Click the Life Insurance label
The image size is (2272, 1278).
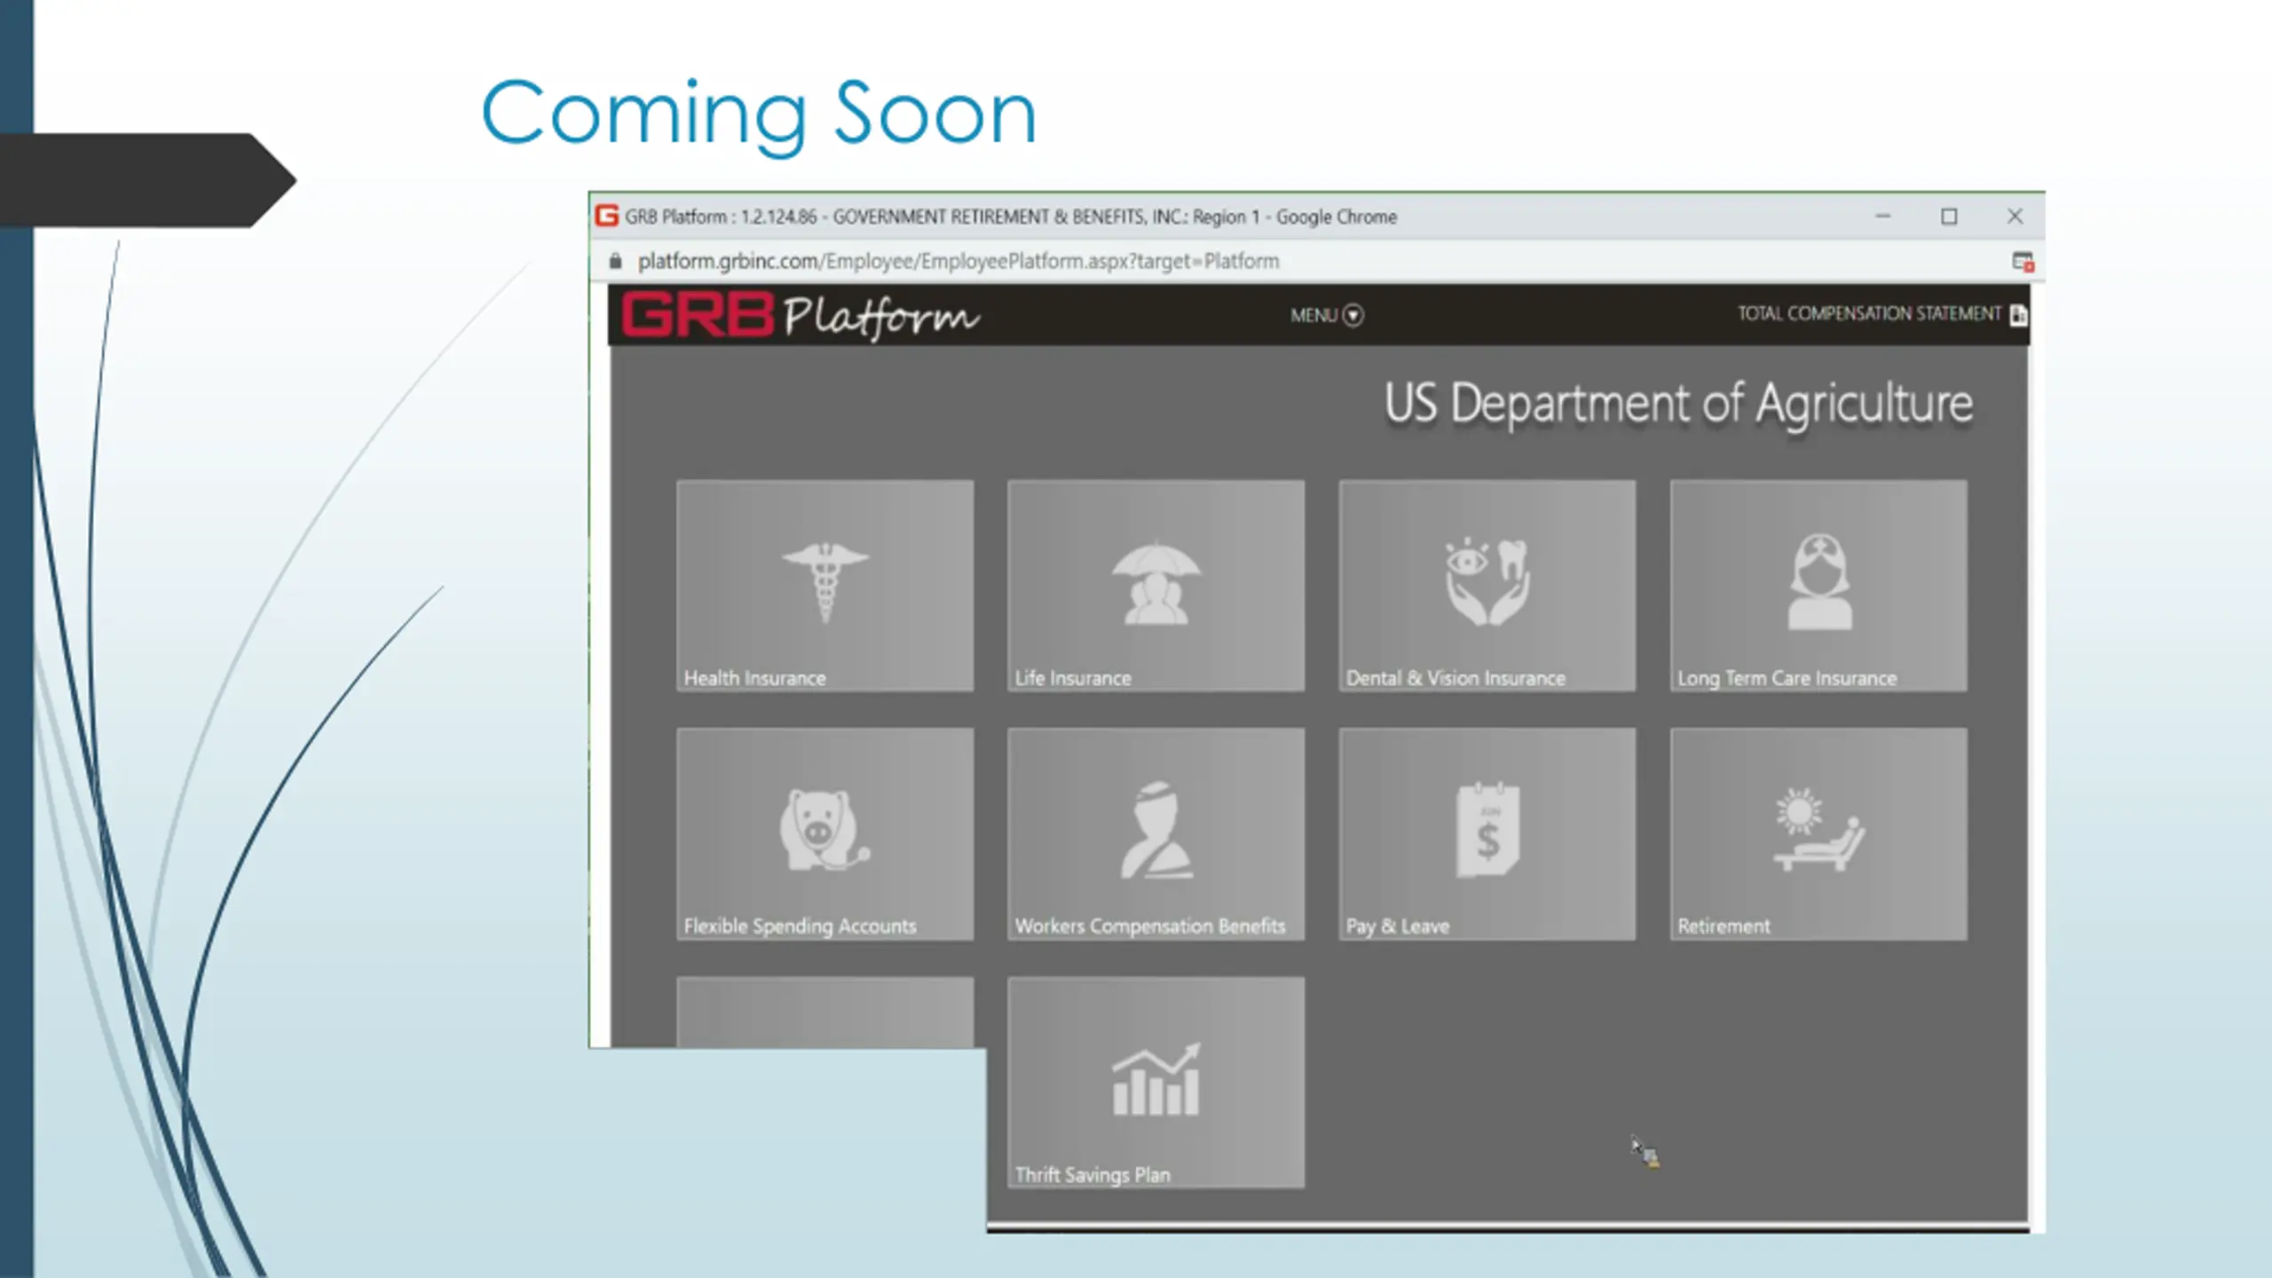[1073, 678]
